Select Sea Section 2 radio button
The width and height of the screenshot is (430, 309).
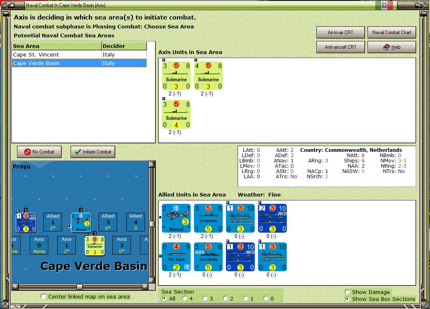pos(225,298)
